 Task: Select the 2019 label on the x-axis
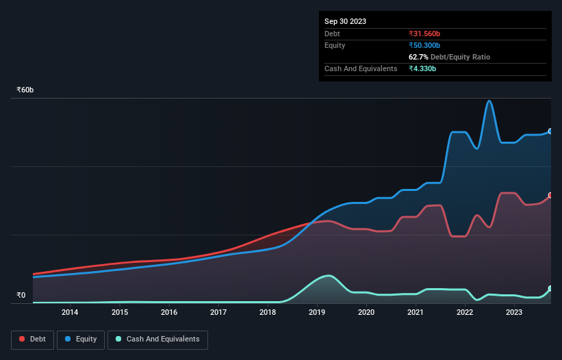coord(317,312)
